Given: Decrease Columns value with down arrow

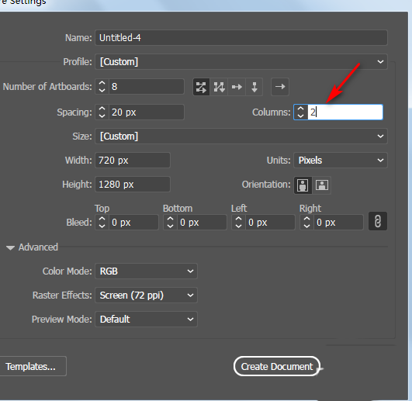Looking at the screenshot, I should 300,116.
